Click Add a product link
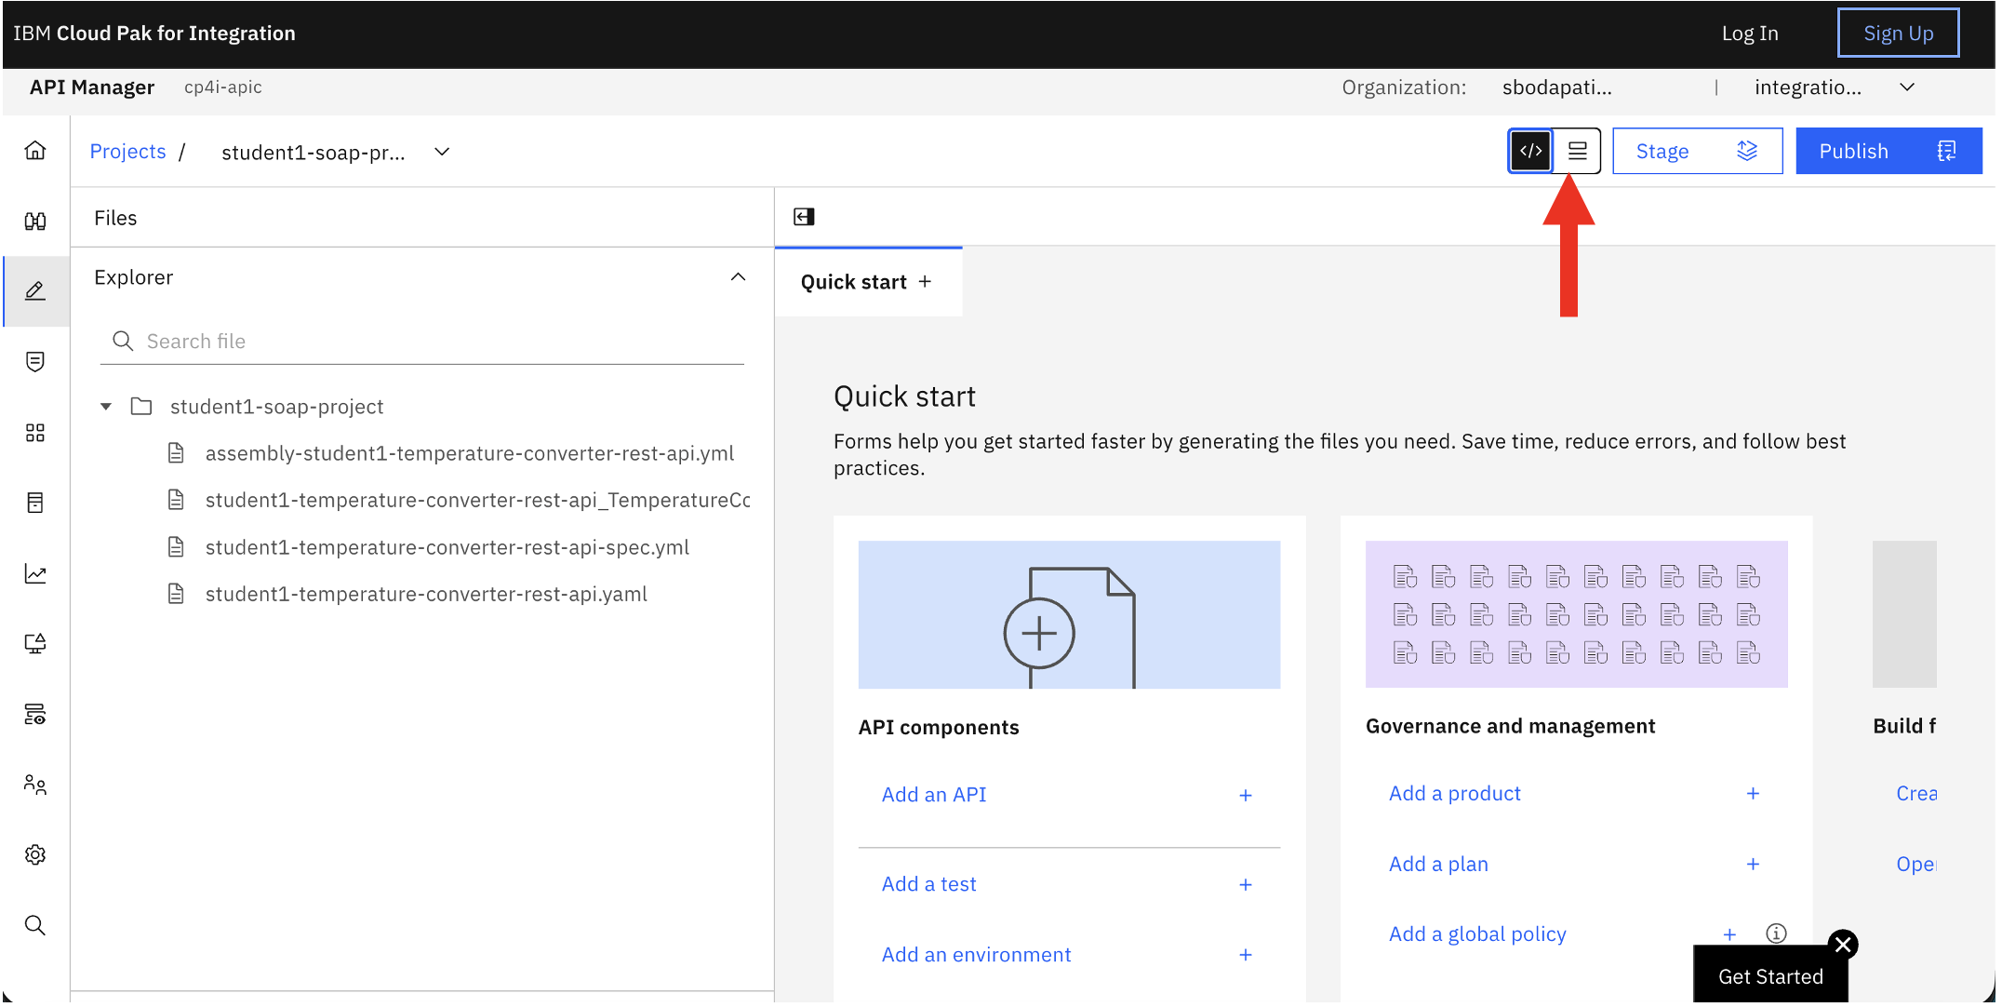2002x1007 pixels. click(x=1455, y=794)
